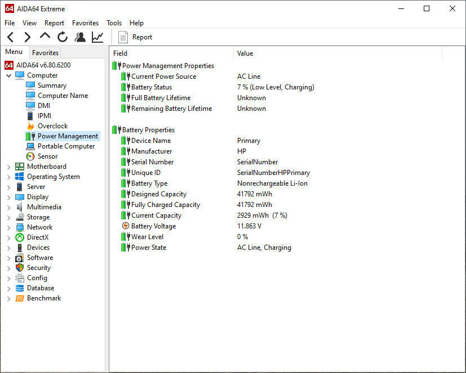
Task: Click the DMI monitor icon
Action: [x=30, y=106]
